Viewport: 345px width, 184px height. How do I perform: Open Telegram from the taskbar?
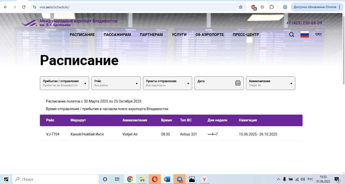[180, 179]
